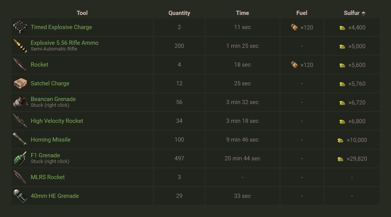Click the High Velocity Rocket icon
391x217 pixels.
point(20,121)
